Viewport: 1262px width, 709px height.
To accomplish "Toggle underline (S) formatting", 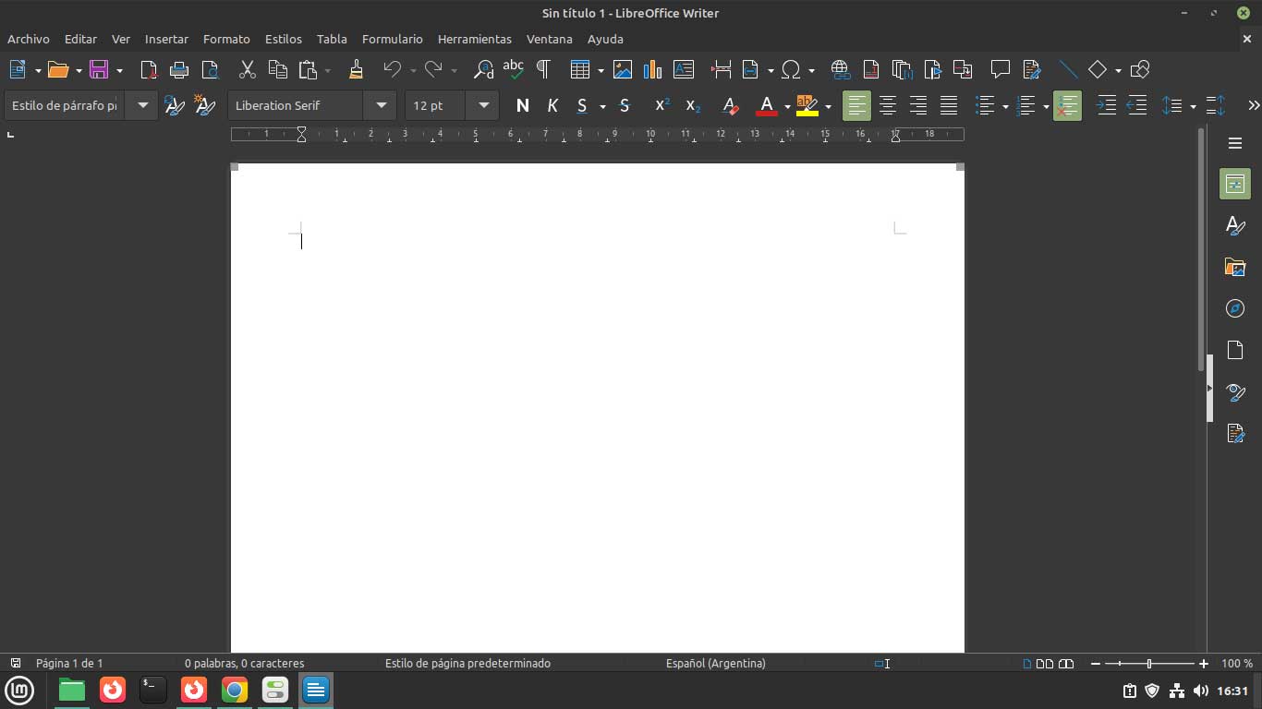I will (x=582, y=105).
